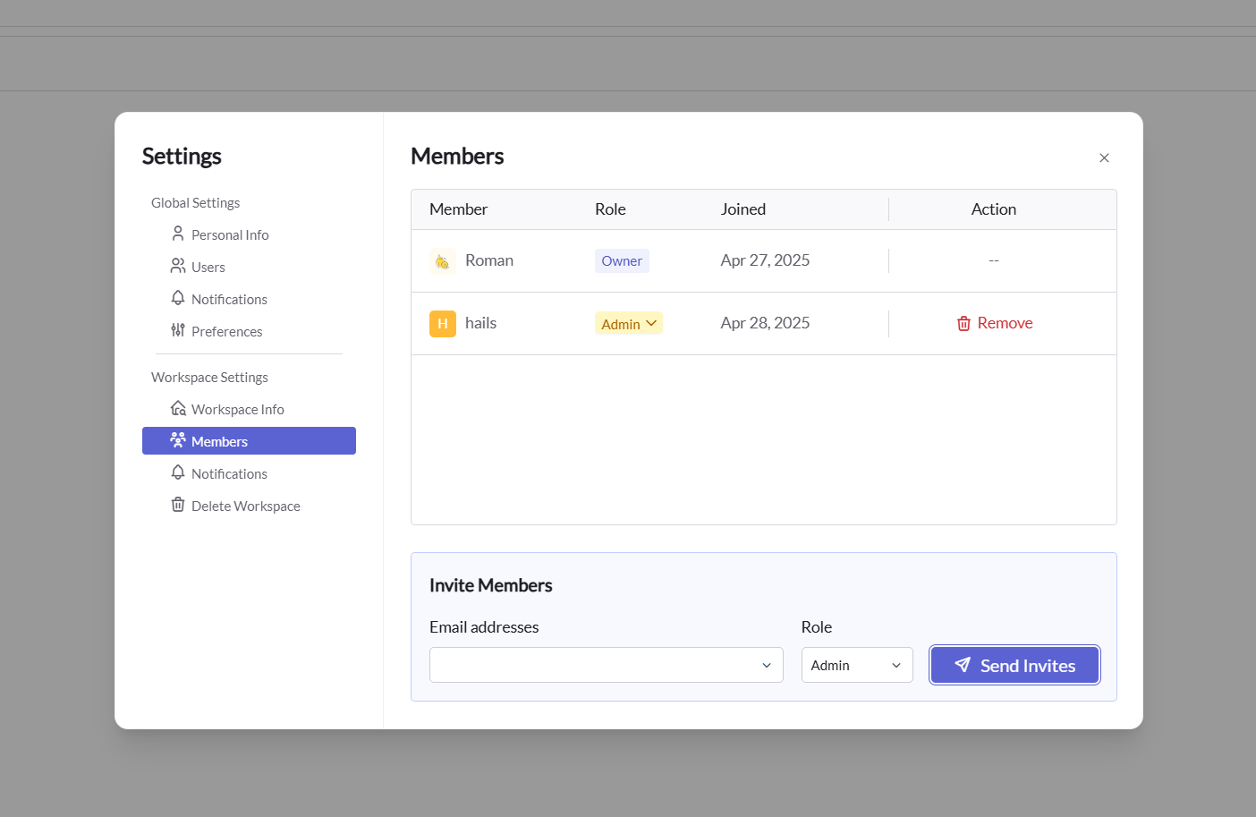Click the H avatar for hails
Viewport: 1256px width, 817px height.
coord(442,323)
